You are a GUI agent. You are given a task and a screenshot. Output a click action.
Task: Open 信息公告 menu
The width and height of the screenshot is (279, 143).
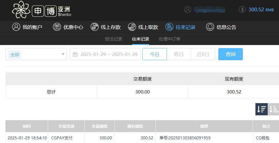click(221, 27)
